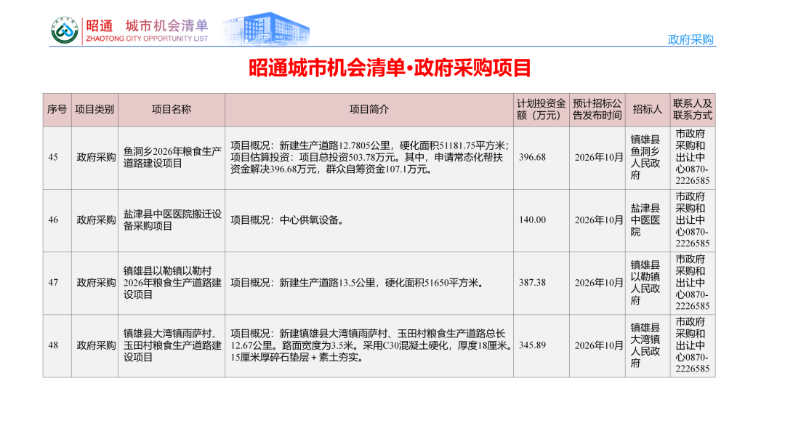785x442 pixels.
Task: Click the blue building illustration in header
Action: pyautogui.click(x=265, y=28)
